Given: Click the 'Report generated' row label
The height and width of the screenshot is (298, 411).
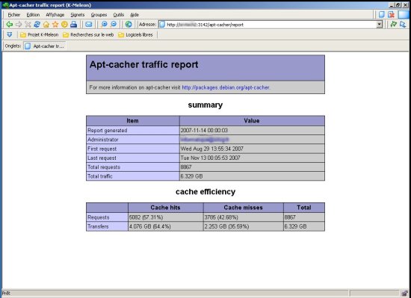Looking at the screenshot, I should coord(107,131).
